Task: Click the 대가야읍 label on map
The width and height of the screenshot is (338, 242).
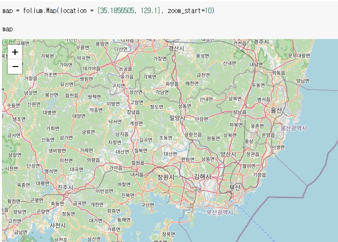Action: coord(91,68)
